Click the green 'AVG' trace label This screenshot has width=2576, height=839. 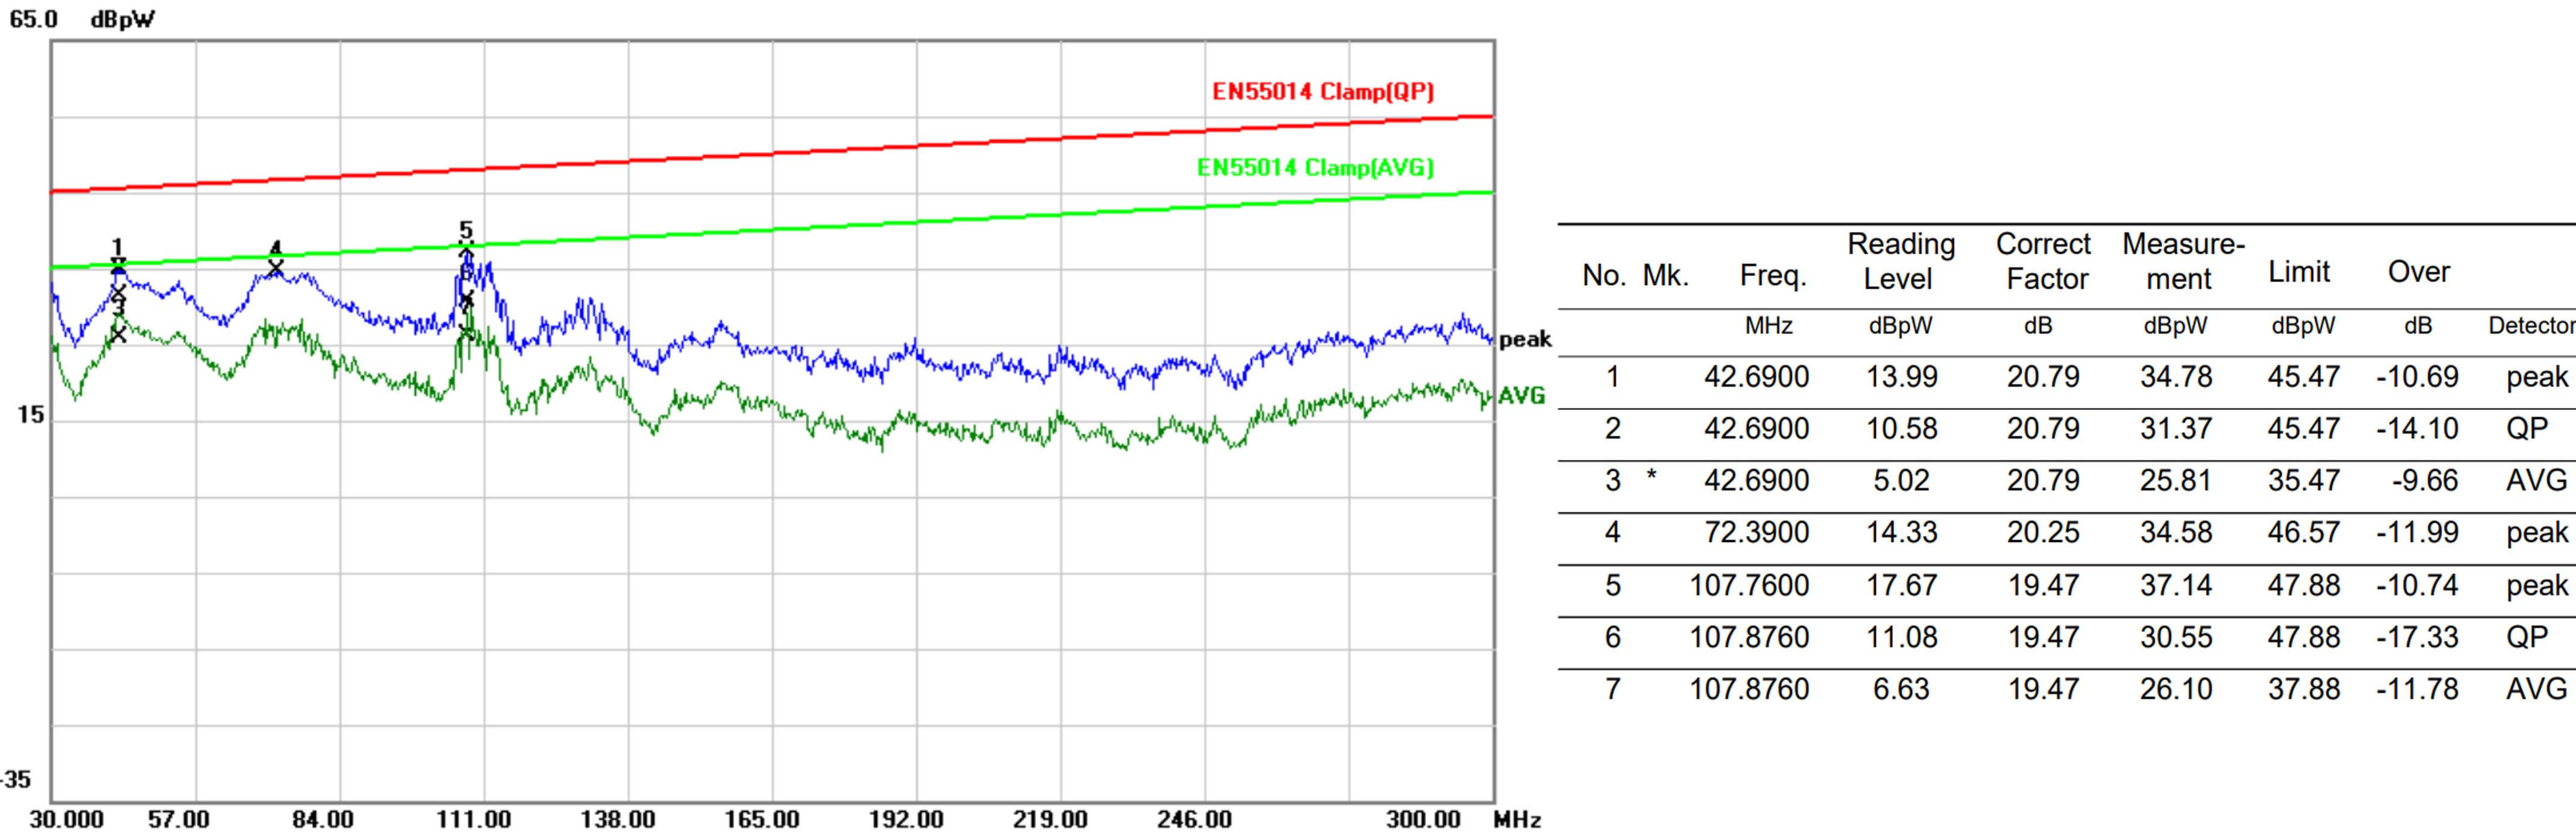coord(1521,395)
